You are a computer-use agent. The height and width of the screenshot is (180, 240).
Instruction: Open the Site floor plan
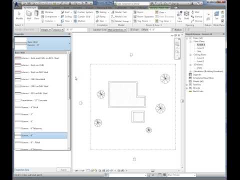pyautogui.click(x=199, y=51)
